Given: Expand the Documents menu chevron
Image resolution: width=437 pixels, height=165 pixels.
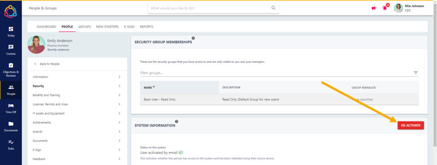Looking at the screenshot, I should [x=119, y=141].
